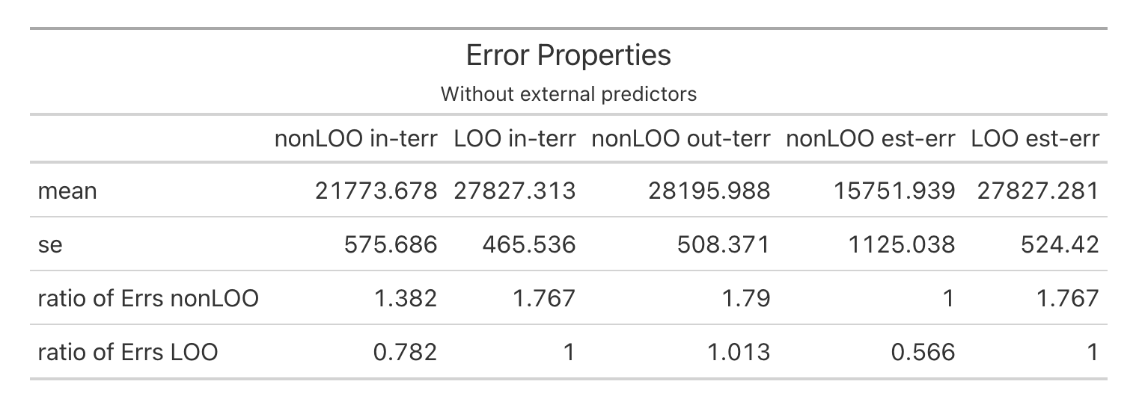Image resolution: width=1136 pixels, height=408 pixels.
Task: Select the se value 1125.038
Action: coord(904,244)
